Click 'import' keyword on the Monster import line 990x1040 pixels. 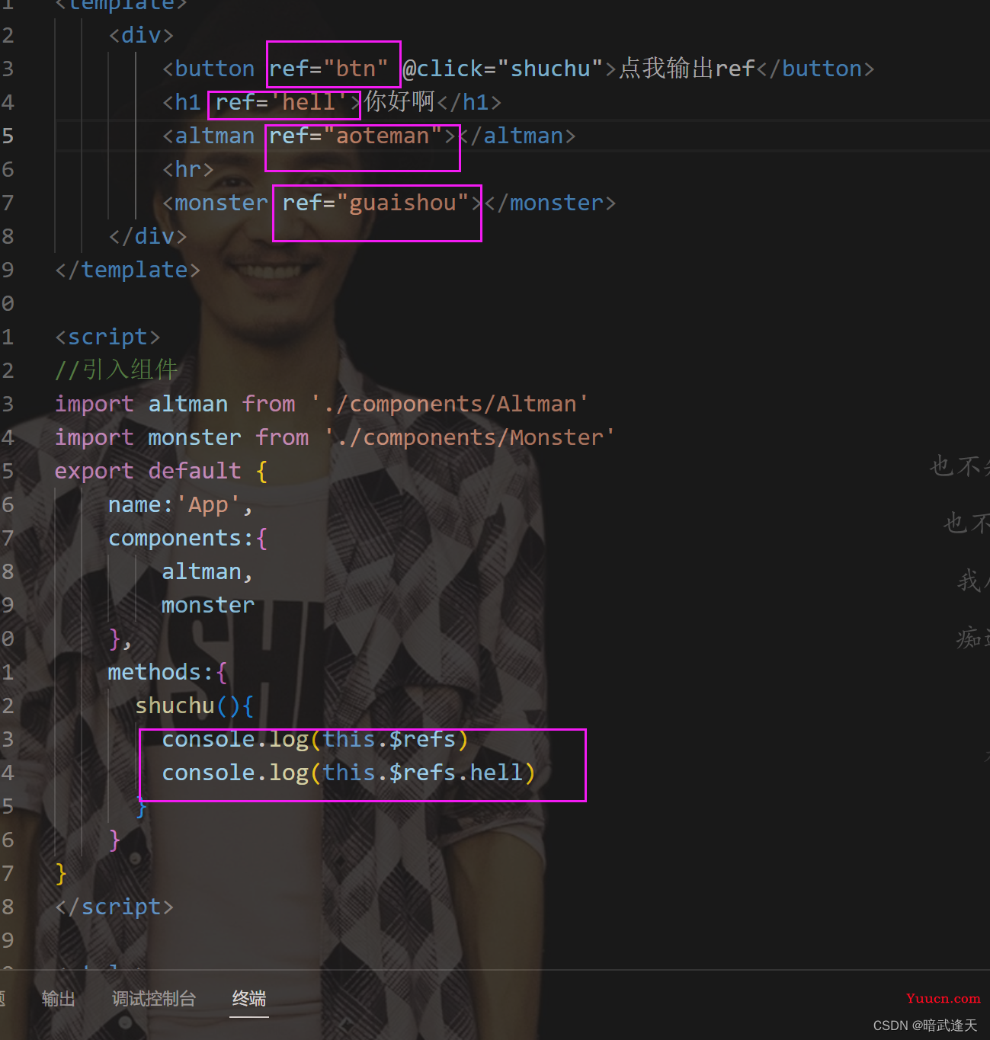pyautogui.click(x=95, y=437)
